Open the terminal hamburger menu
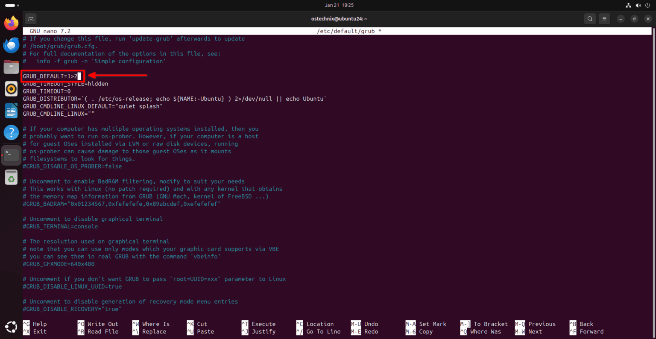The width and height of the screenshot is (656, 339). coord(604,19)
